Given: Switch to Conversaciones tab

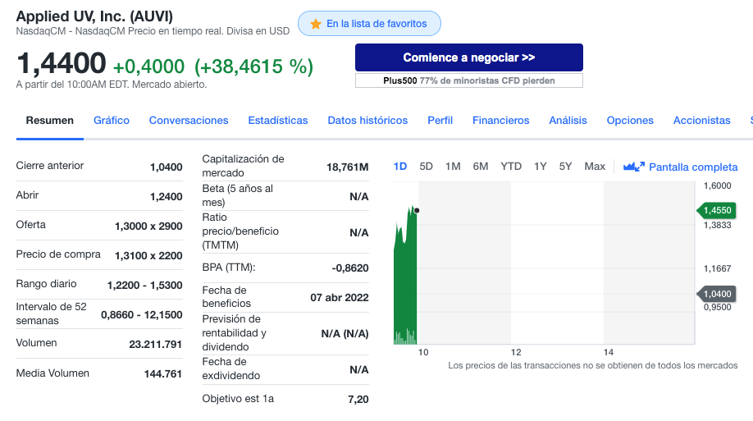Looking at the screenshot, I should [x=189, y=121].
